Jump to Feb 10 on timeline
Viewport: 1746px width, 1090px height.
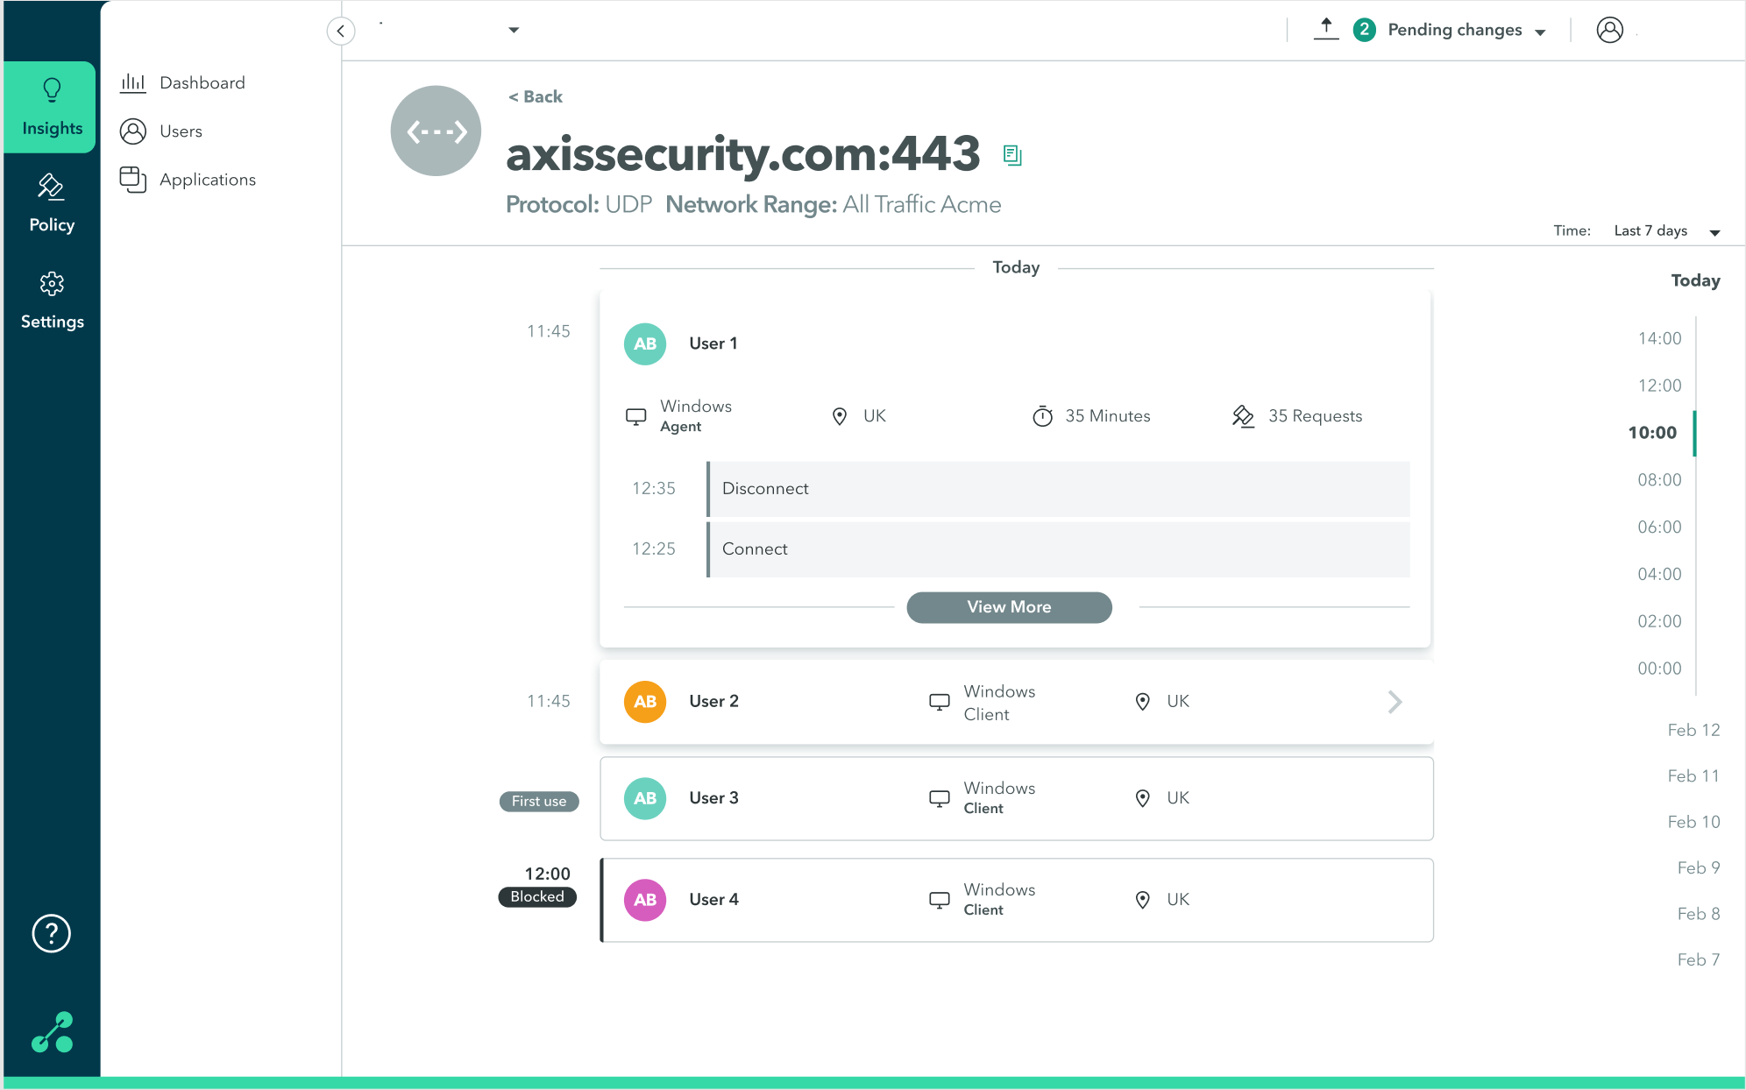1693,822
